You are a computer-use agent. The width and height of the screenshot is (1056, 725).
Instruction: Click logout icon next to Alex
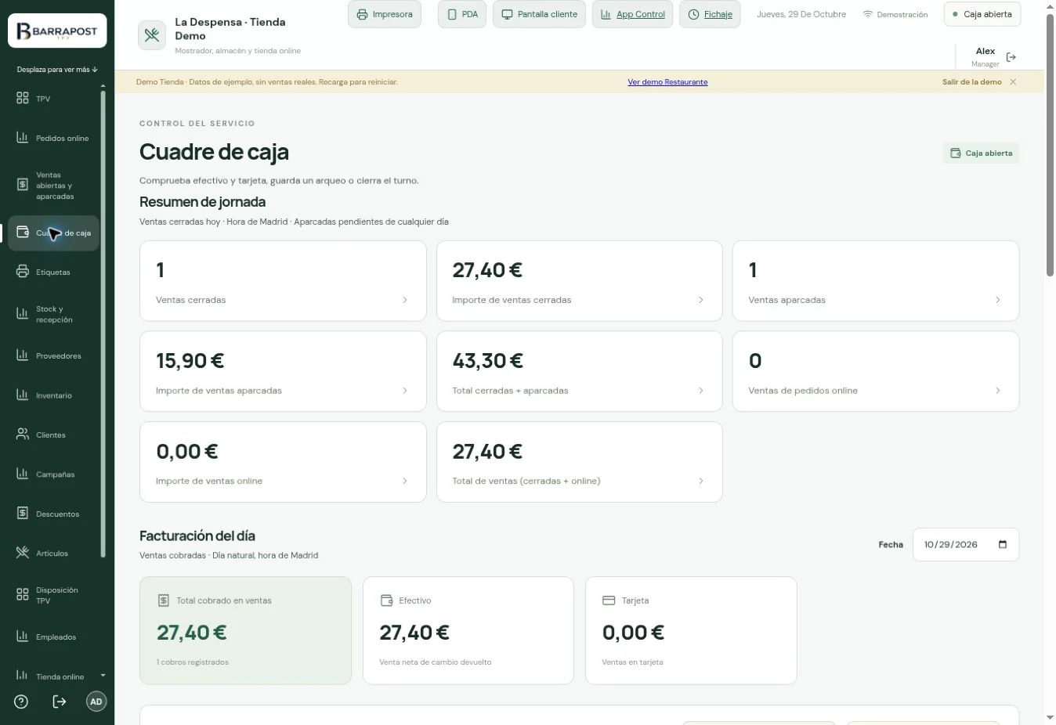click(x=1011, y=57)
